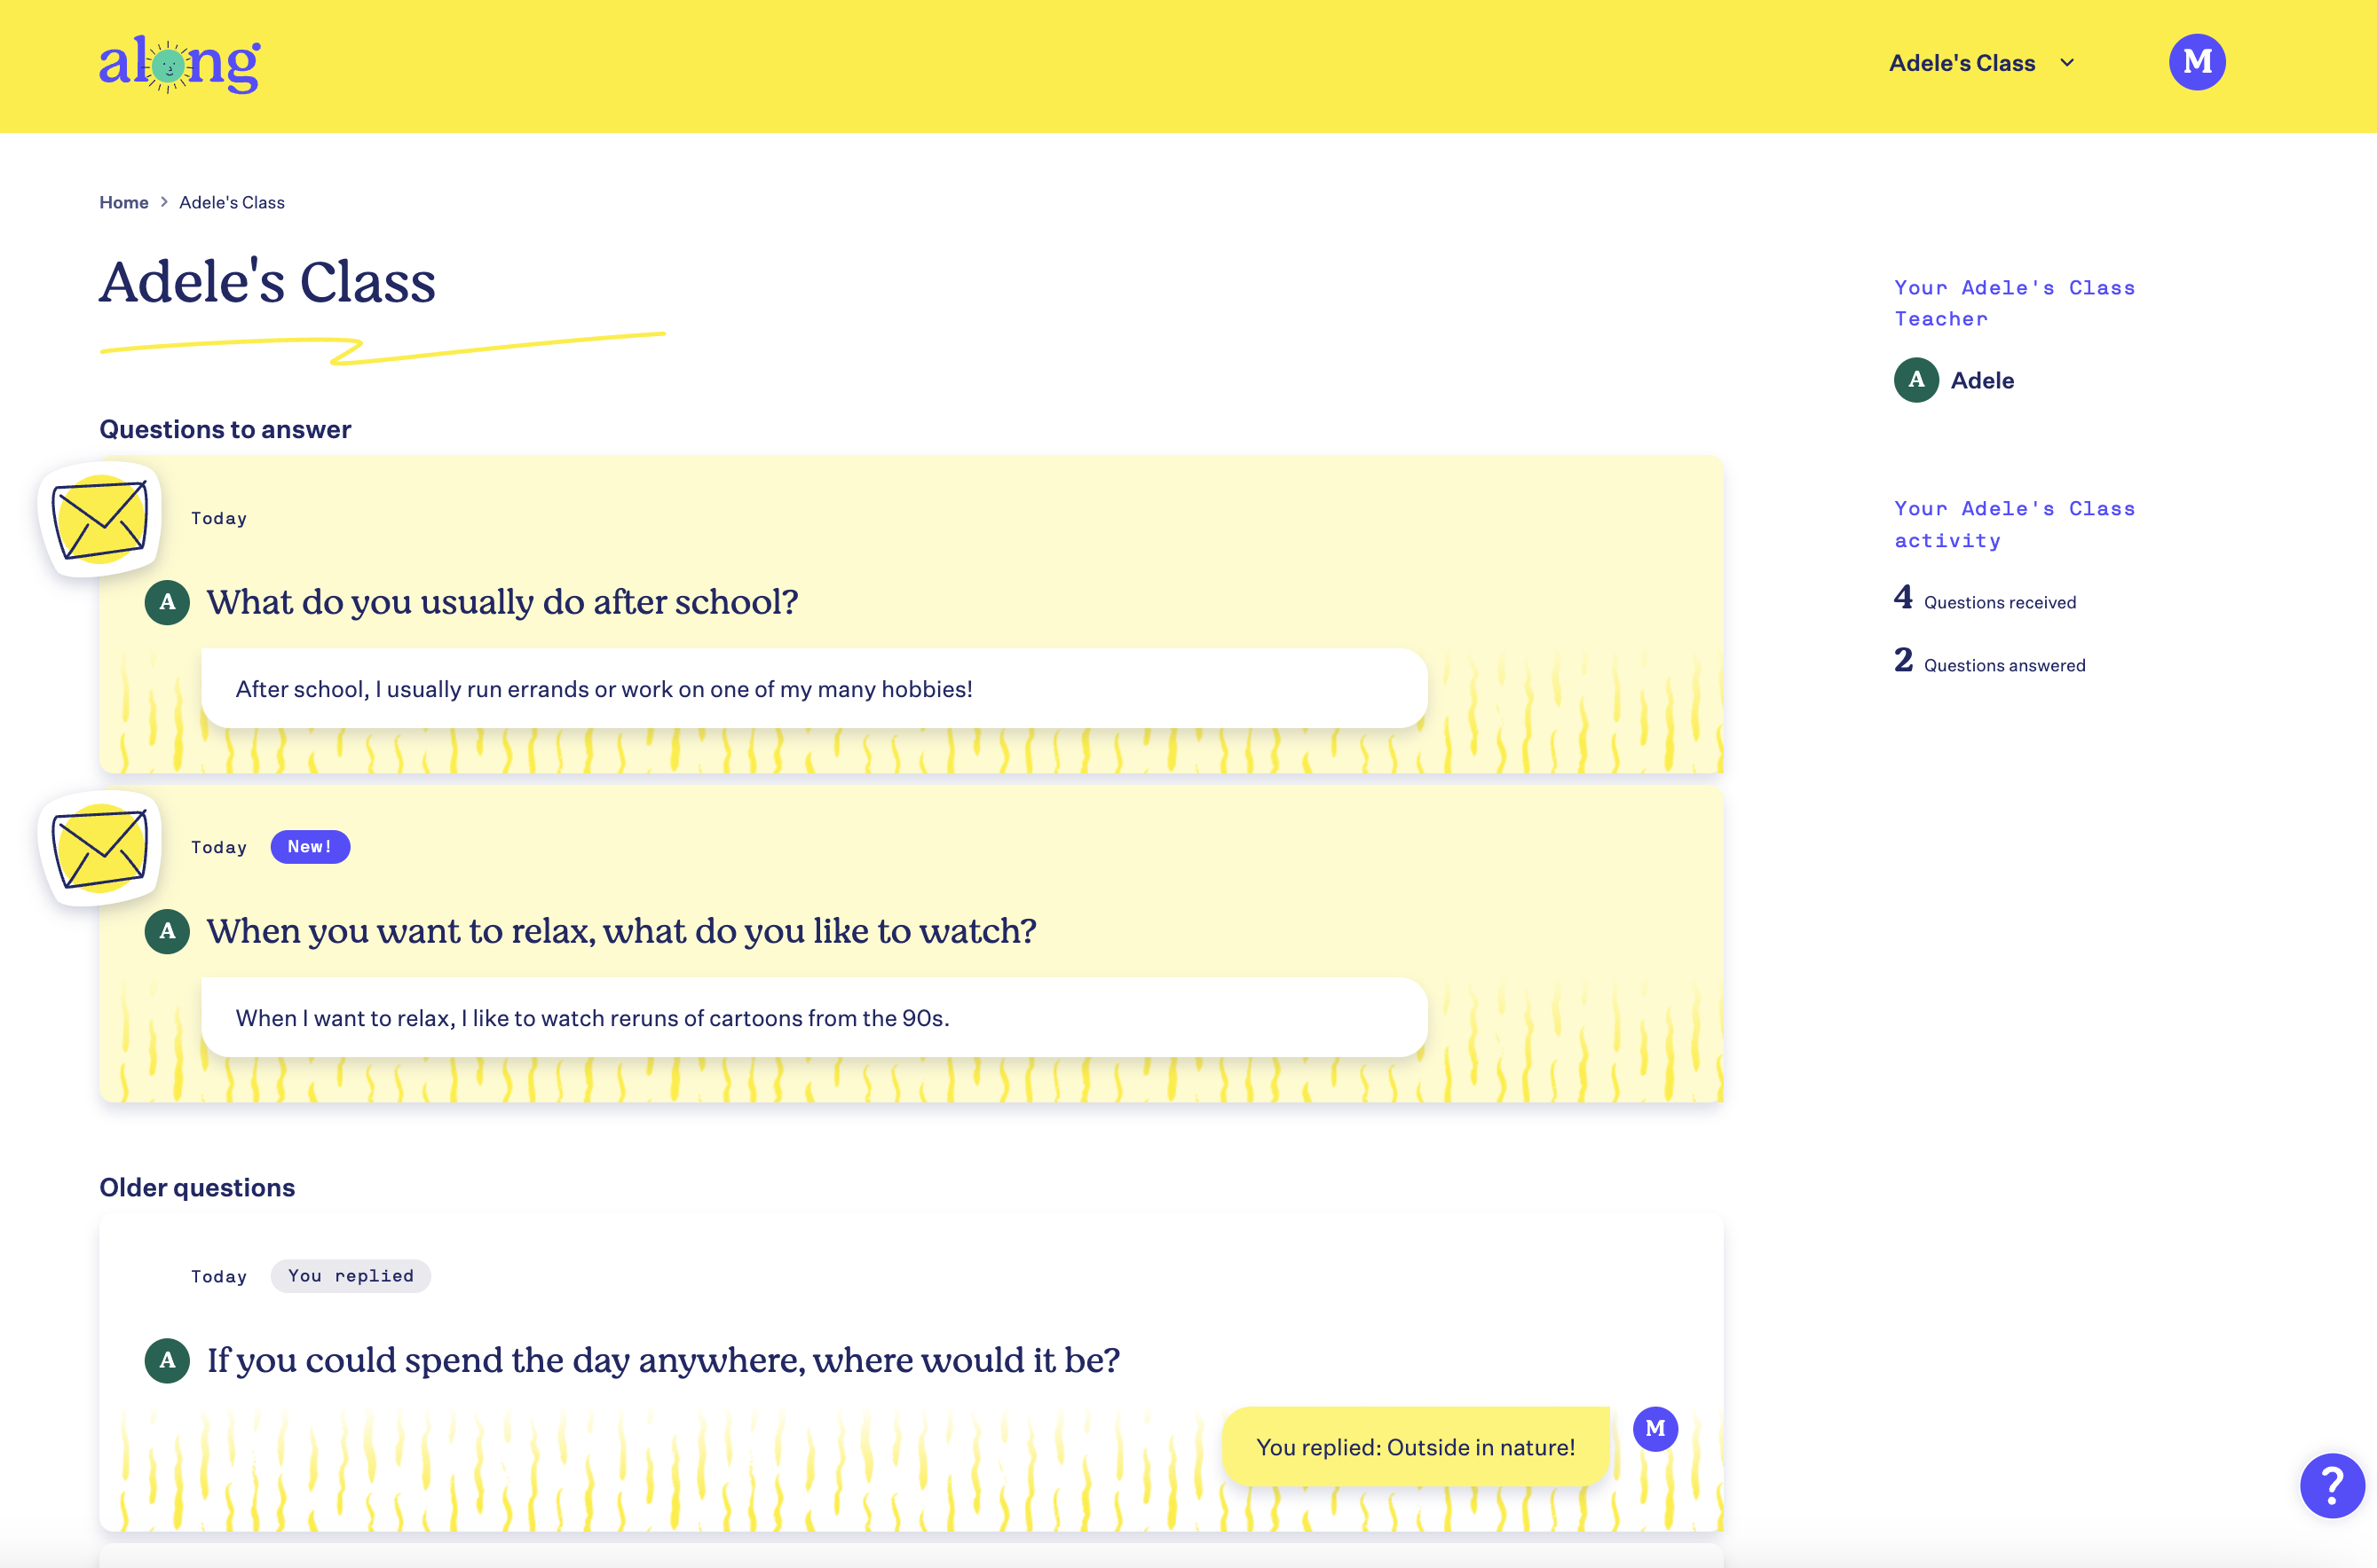Click Adele's answer about running errands after school
This screenshot has width=2377, height=1568.
(815, 688)
